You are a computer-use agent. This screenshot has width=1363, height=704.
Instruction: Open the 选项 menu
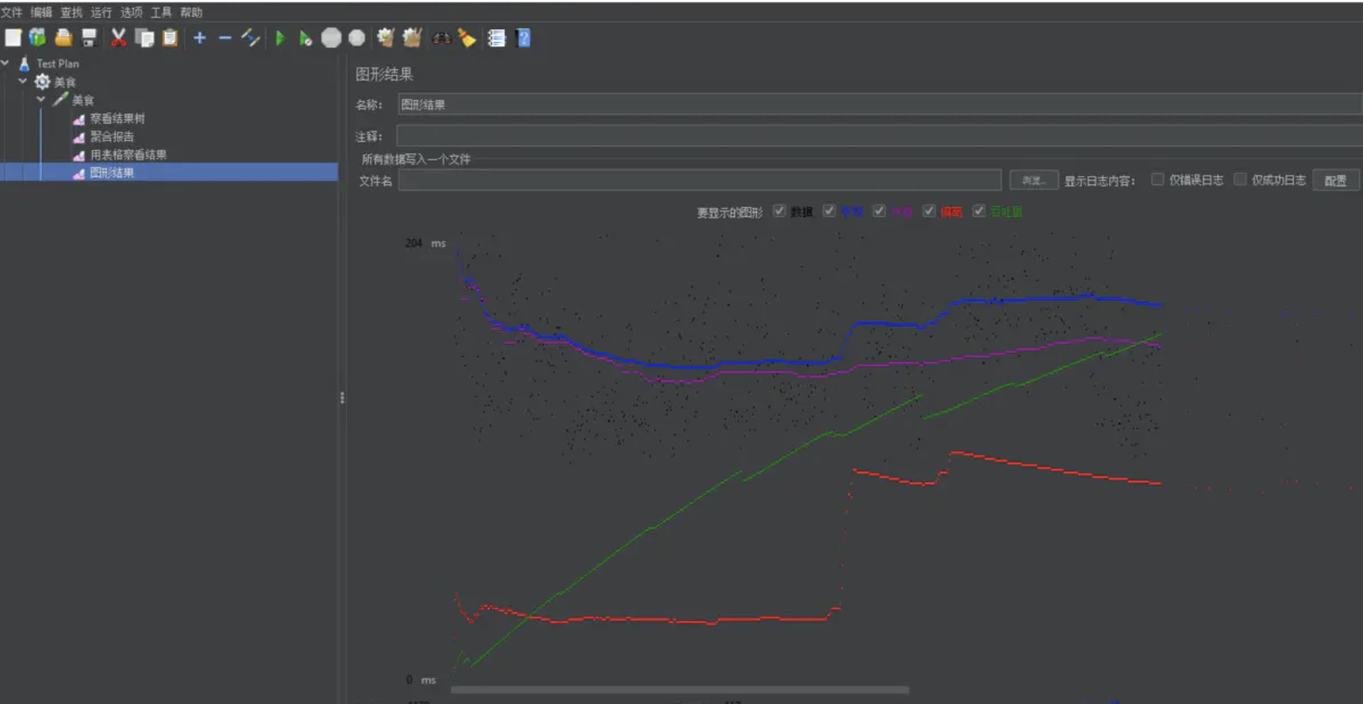[131, 12]
